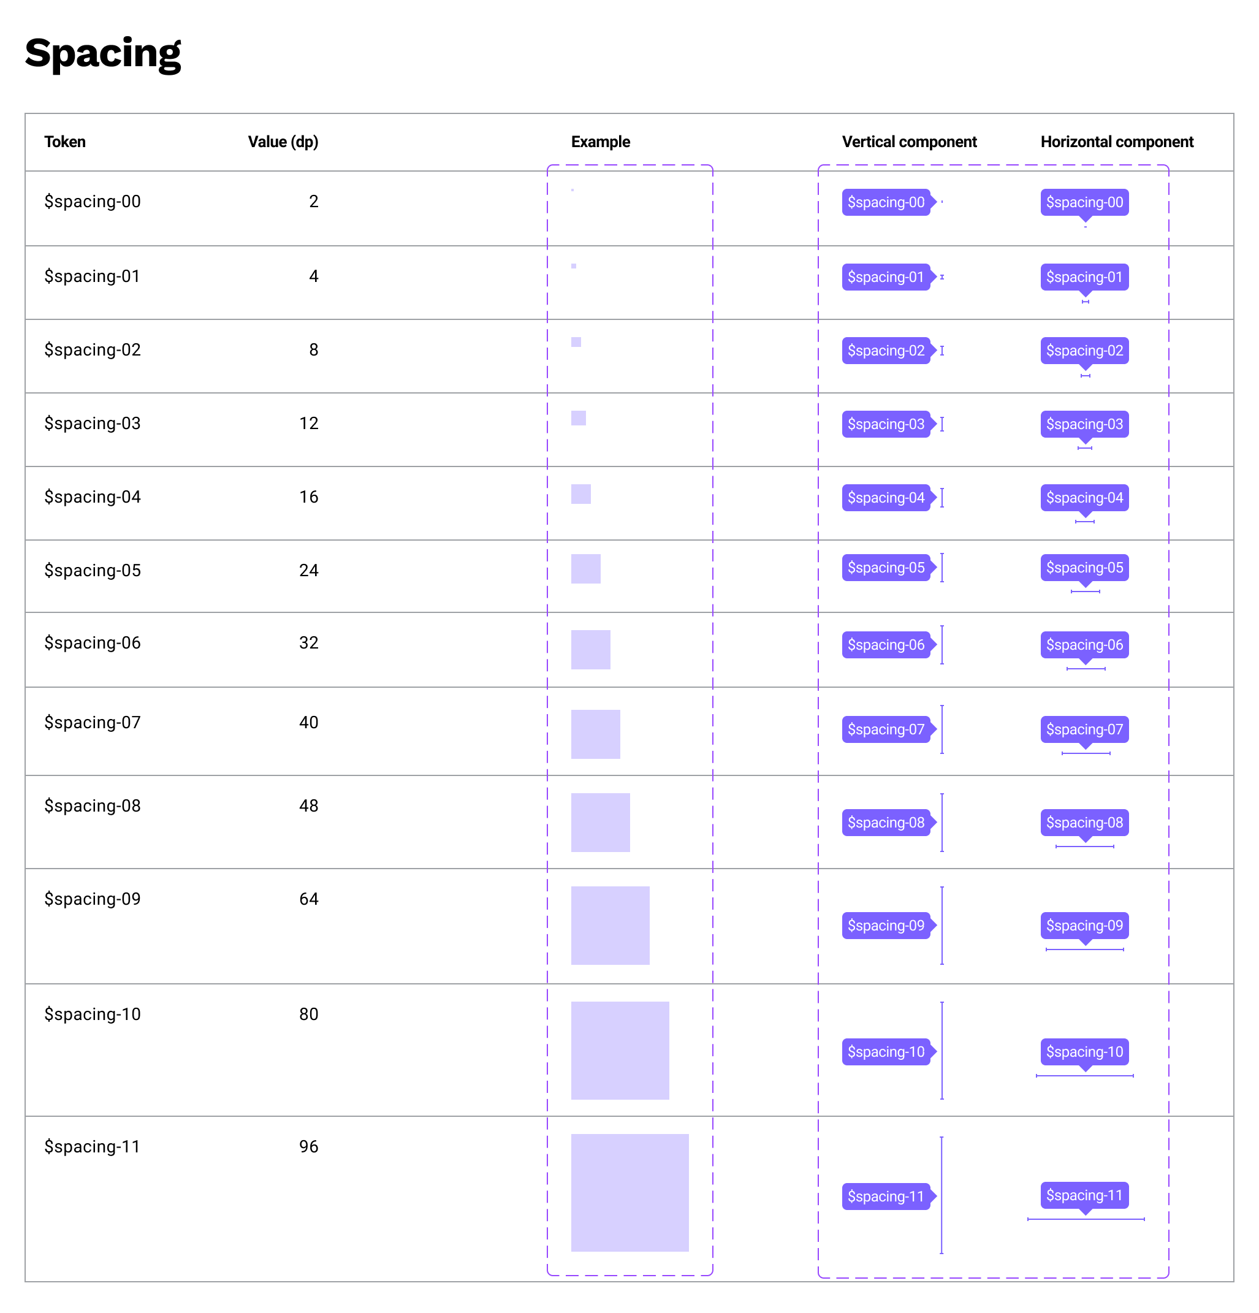
Task: Select the horizontal component $spacing-01 tag
Action: [x=1084, y=276]
